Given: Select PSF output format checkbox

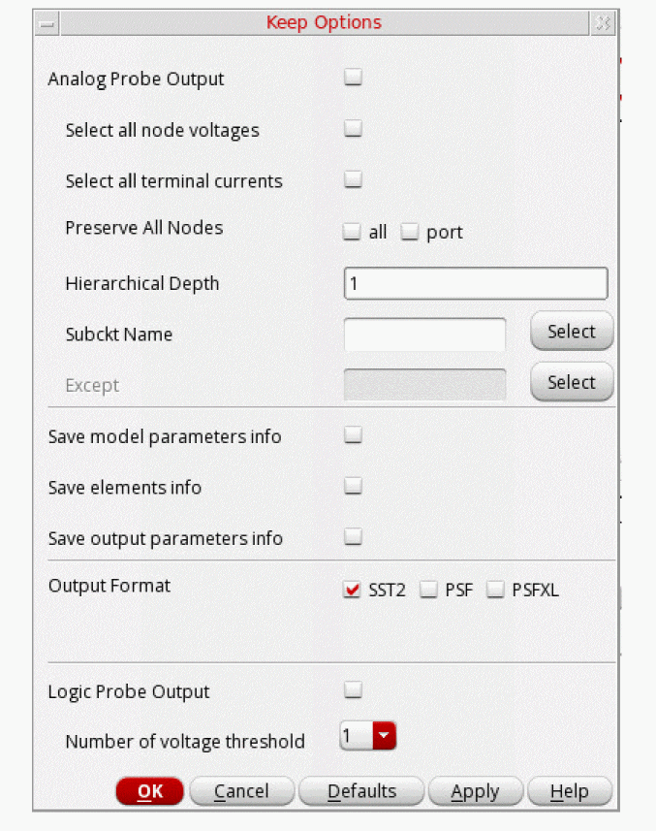Looking at the screenshot, I should click(428, 590).
